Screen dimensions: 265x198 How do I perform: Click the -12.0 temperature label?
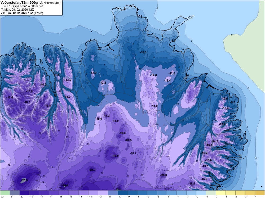[93, 73]
